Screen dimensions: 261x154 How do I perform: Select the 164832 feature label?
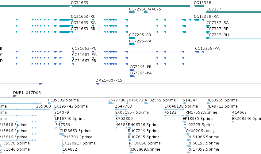(x=70, y=149)
